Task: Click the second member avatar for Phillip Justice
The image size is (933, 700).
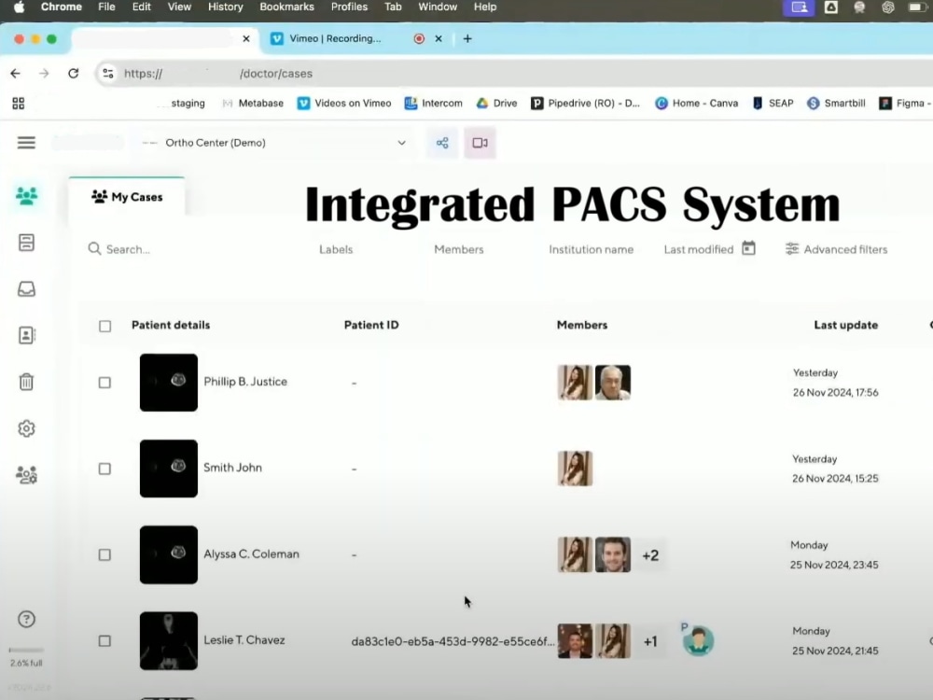Action: [x=613, y=383]
